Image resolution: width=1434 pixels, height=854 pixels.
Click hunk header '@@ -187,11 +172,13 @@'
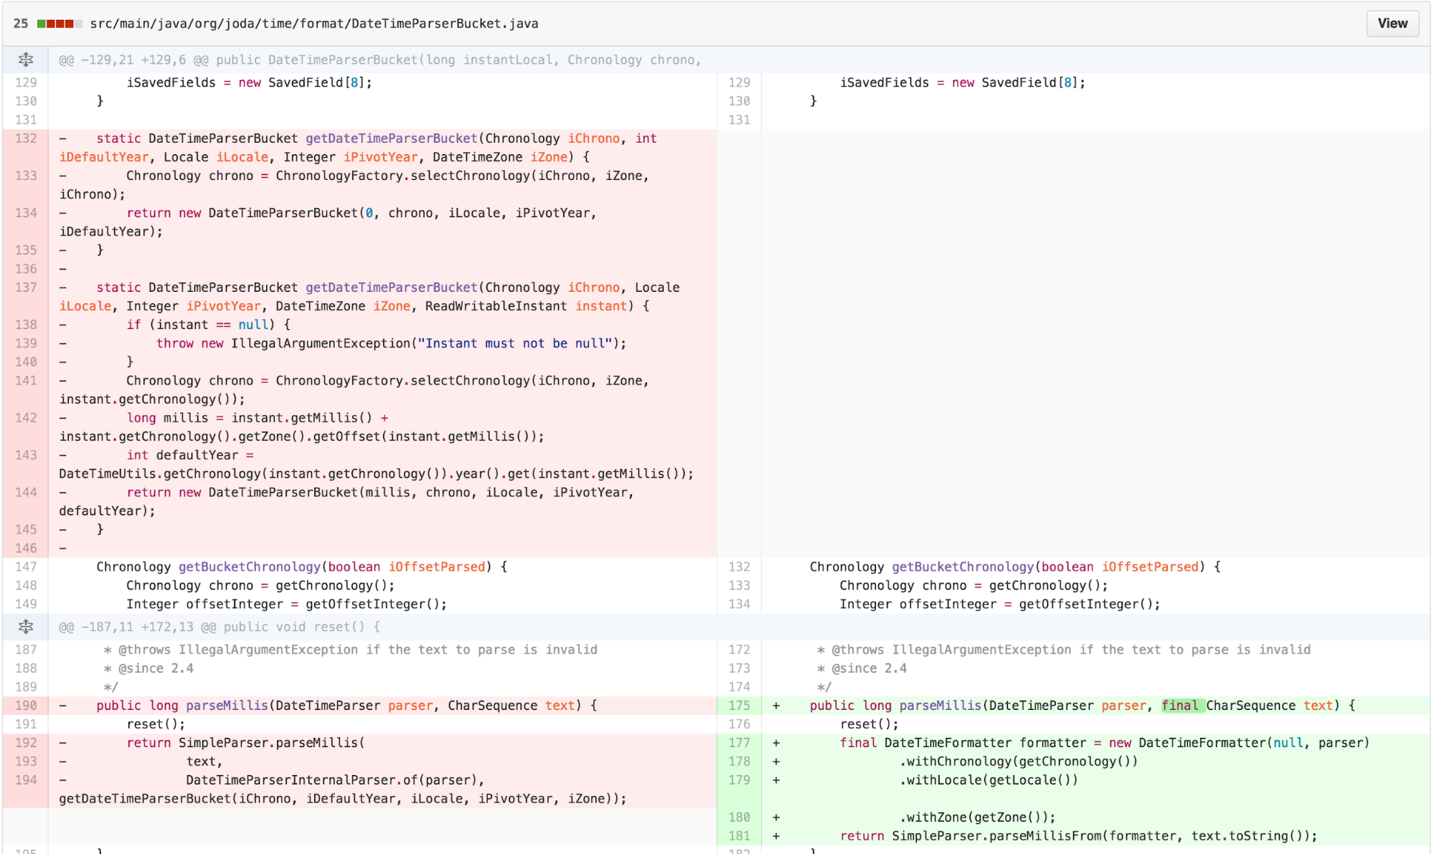point(220,627)
